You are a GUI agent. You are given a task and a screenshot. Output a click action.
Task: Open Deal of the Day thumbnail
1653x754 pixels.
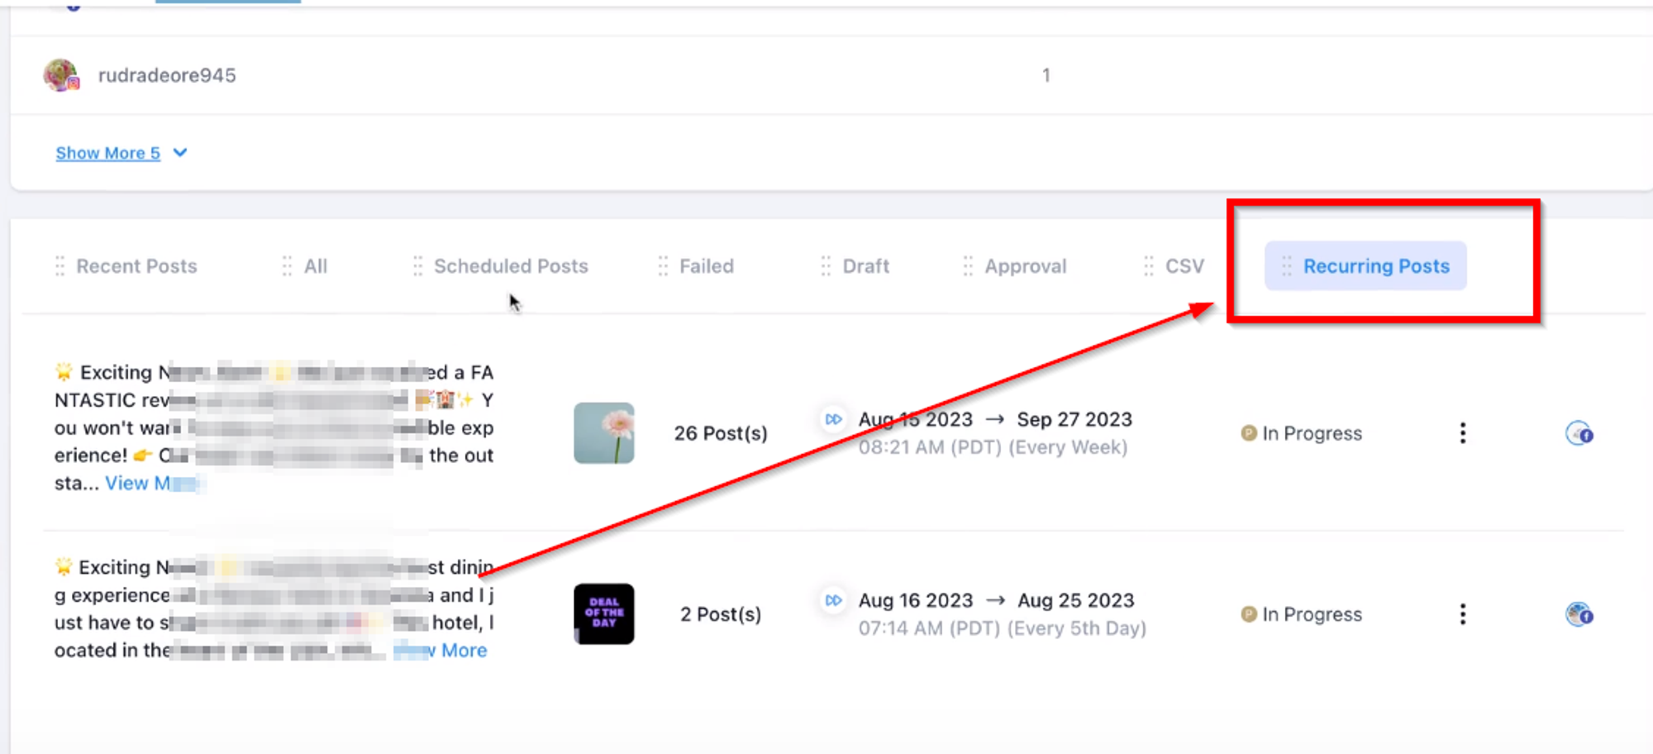(x=604, y=614)
